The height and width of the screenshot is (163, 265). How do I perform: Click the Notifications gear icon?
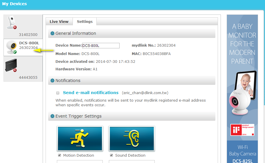pos(53,80)
